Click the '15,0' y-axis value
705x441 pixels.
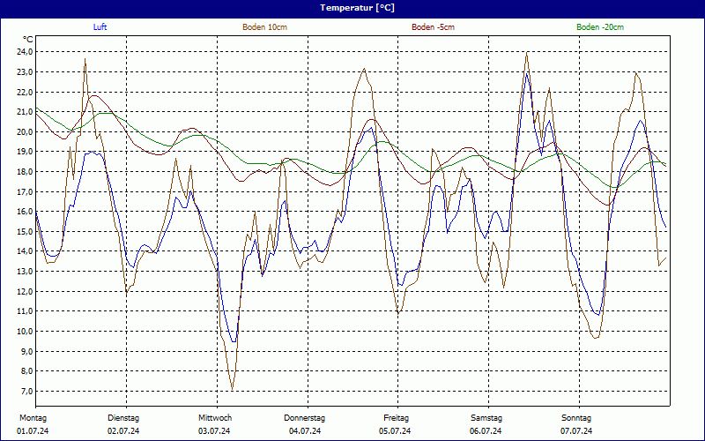pyautogui.click(x=26, y=231)
